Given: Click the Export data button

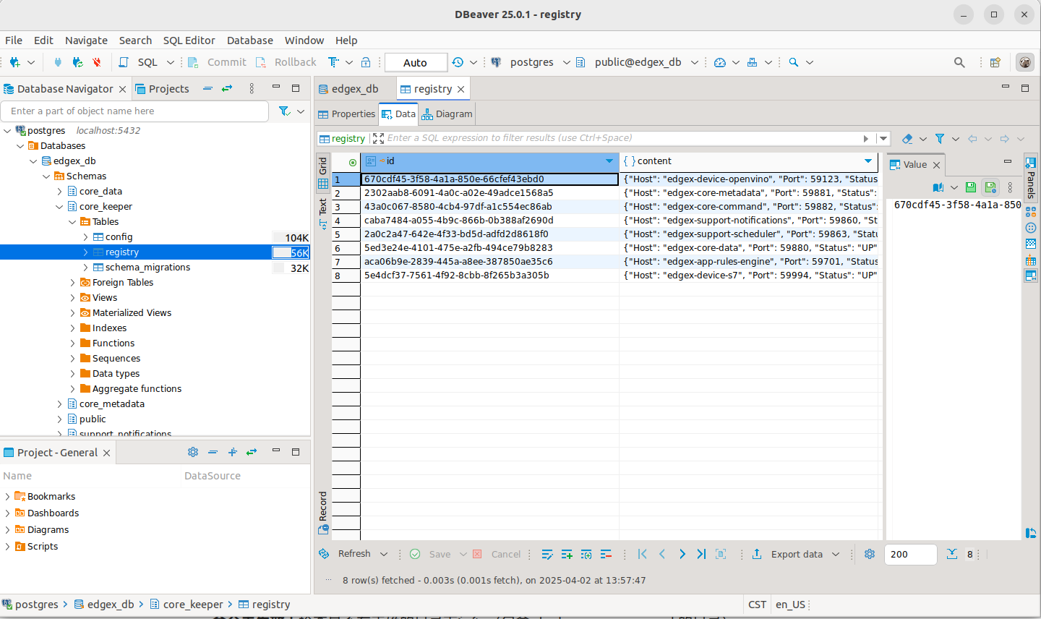Looking at the screenshot, I should (788, 554).
